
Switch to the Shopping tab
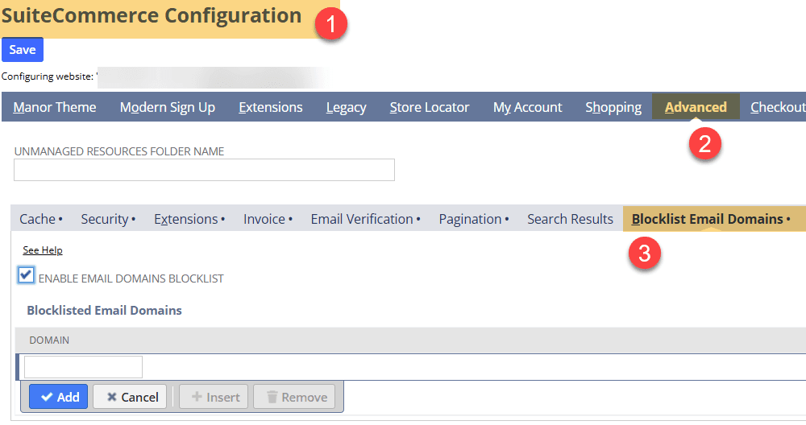(x=613, y=107)
